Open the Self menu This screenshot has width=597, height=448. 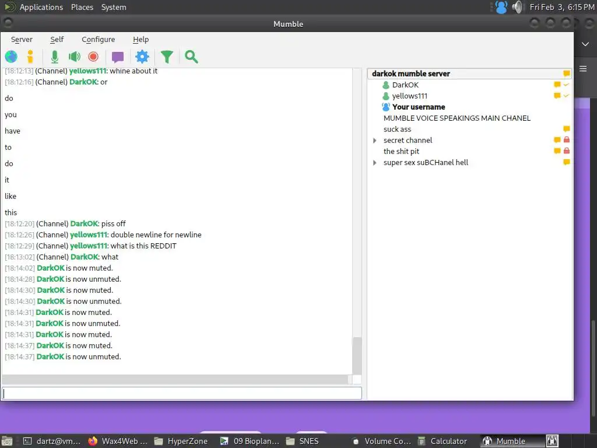click(57, 40)
